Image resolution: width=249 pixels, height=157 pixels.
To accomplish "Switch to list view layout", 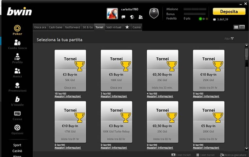I will coord(242,27).
